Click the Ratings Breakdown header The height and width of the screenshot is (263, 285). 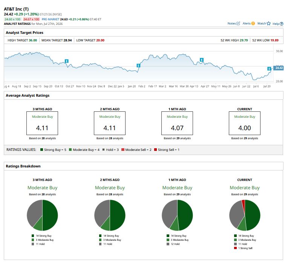(x=23, y=166)
